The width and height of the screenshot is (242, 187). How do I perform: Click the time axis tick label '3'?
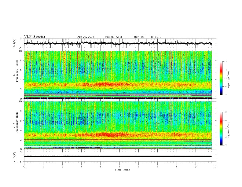[81, 167]
